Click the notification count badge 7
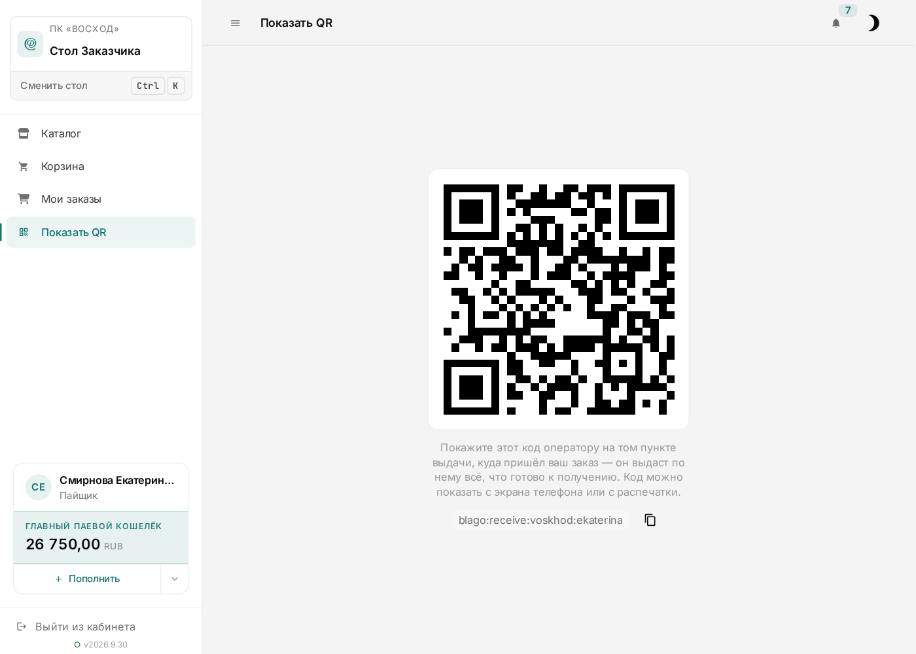The height and width of the screenshot is (654, 916). [x=848, y=10]
